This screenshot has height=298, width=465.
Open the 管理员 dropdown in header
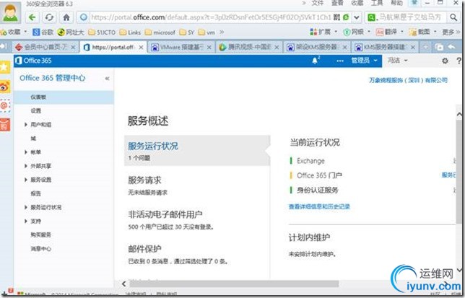point(364,61)
